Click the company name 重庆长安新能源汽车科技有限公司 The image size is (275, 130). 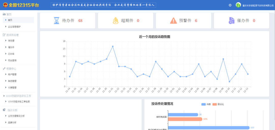click(x=258, y=5)
